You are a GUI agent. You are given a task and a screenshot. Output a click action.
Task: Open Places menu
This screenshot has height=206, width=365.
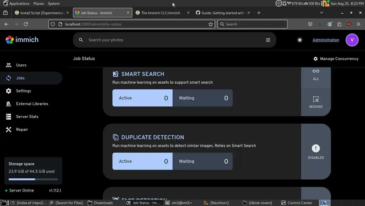click(39, 3)
